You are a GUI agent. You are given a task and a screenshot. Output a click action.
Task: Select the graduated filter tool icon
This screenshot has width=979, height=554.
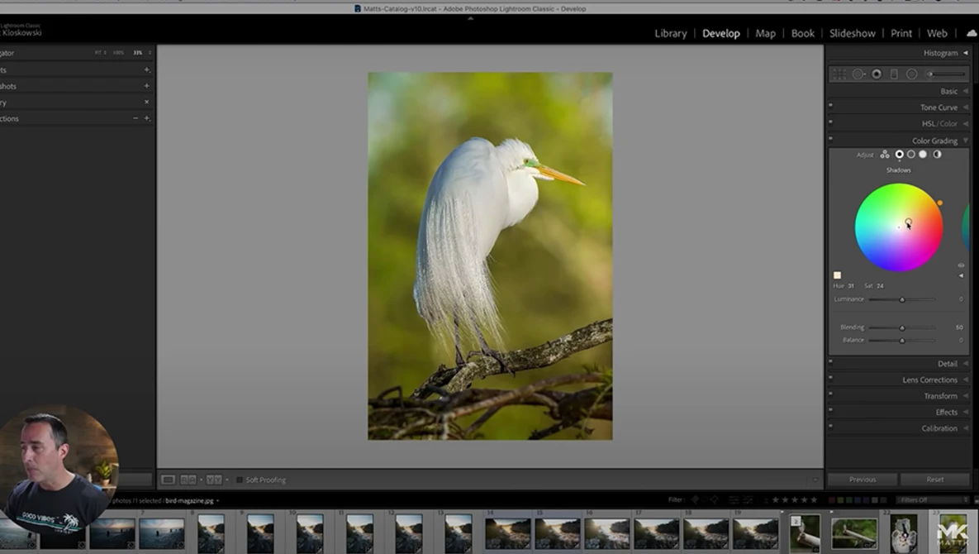[x=894, y=74]
